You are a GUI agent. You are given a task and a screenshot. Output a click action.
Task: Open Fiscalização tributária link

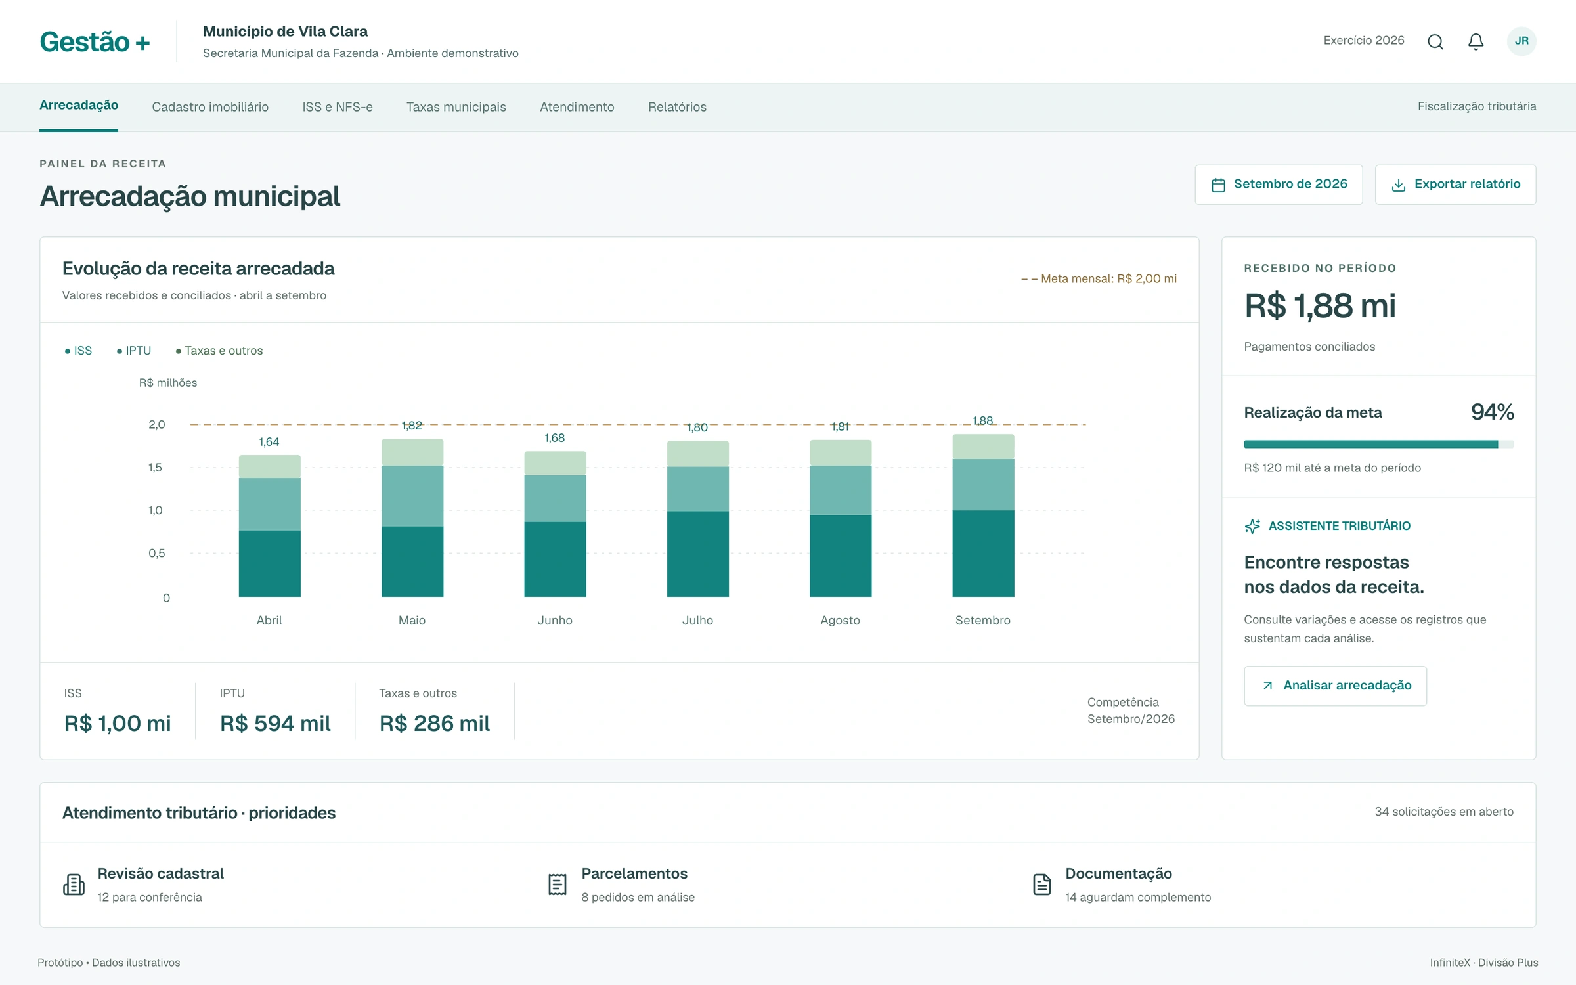click(x=1477, y=106)
